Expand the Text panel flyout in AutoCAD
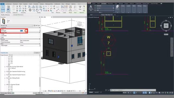174x98 pixels. [100, 12]
